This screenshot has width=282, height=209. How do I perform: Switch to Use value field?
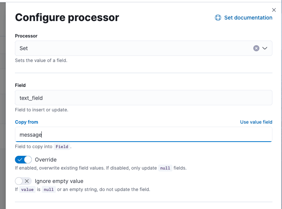tap(256, 122)
